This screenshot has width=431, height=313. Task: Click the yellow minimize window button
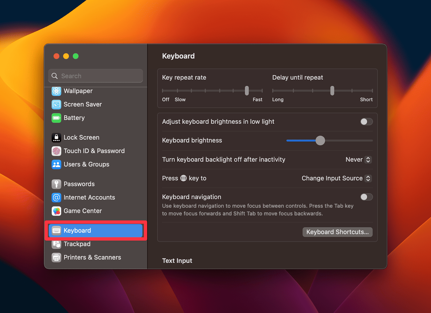(x=66, y=56)
